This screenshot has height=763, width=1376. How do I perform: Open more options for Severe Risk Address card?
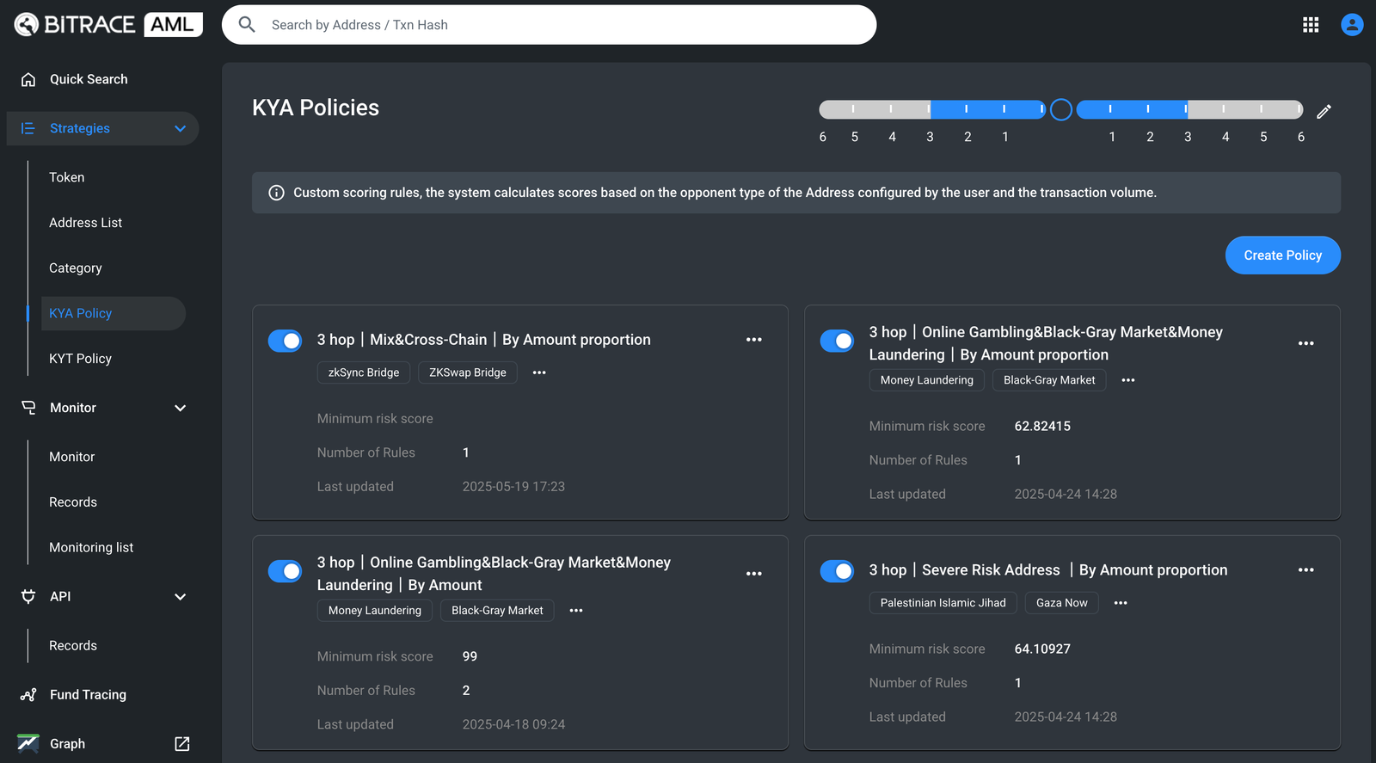click(1305, 570)
